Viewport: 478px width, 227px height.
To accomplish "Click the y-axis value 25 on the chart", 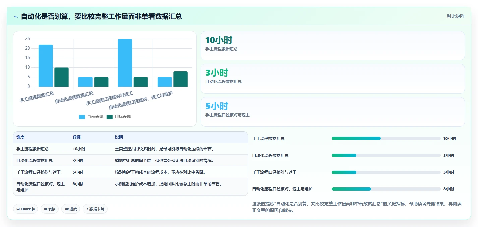I will 27,39.
